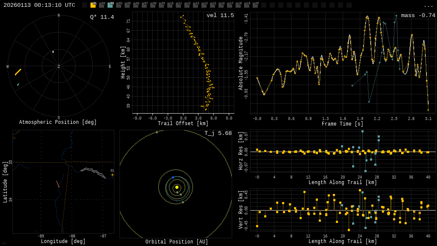Select station box 20 in top strip
Image resolution: width=437 pixels, height=246 pixels.
(x=255, y=5)
